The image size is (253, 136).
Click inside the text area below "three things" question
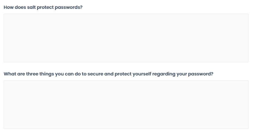[126, 105]
